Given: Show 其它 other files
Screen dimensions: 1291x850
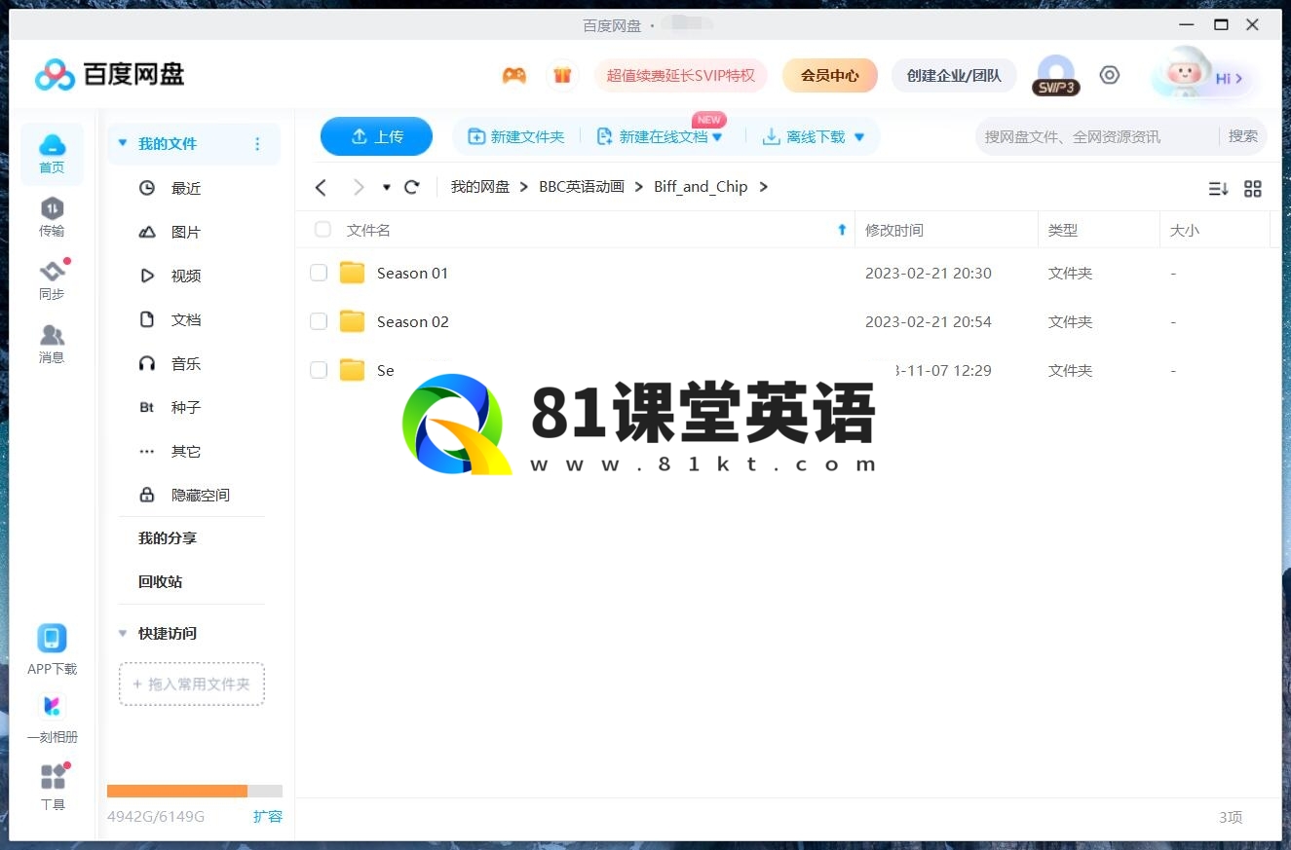Looking at the screenshot, I should pos(186,451).
